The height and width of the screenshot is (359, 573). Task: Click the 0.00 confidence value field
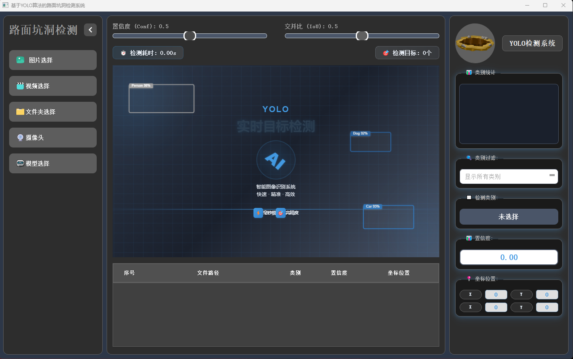point(509,257)
